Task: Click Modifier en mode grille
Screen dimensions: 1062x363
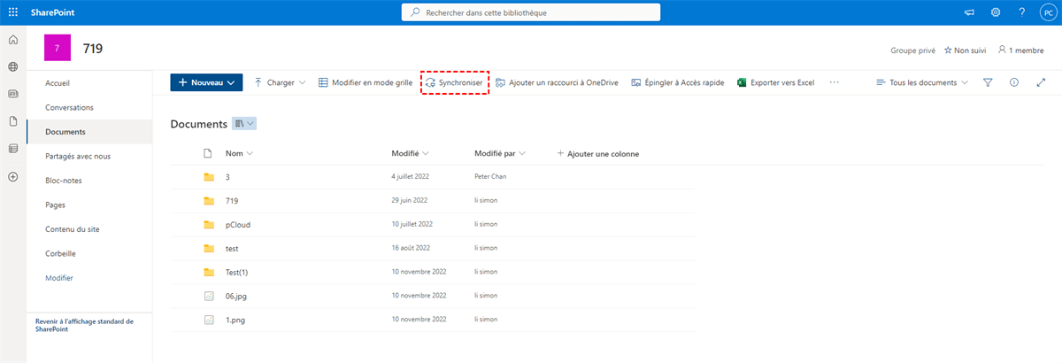Action: [365, 82]
